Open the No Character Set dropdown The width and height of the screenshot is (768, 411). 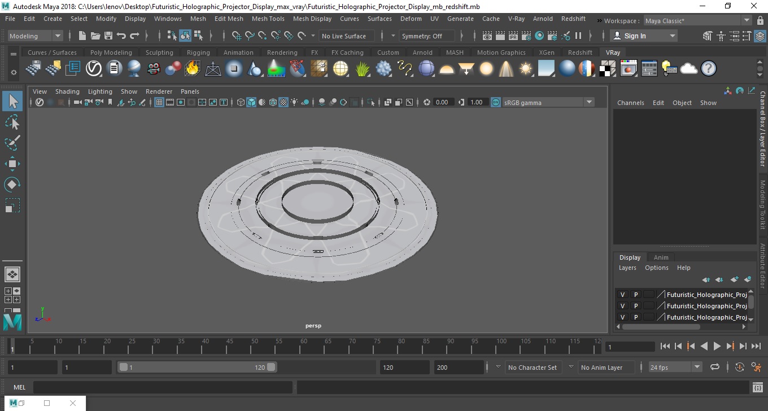pyautogui.click(x=532, y=367)
